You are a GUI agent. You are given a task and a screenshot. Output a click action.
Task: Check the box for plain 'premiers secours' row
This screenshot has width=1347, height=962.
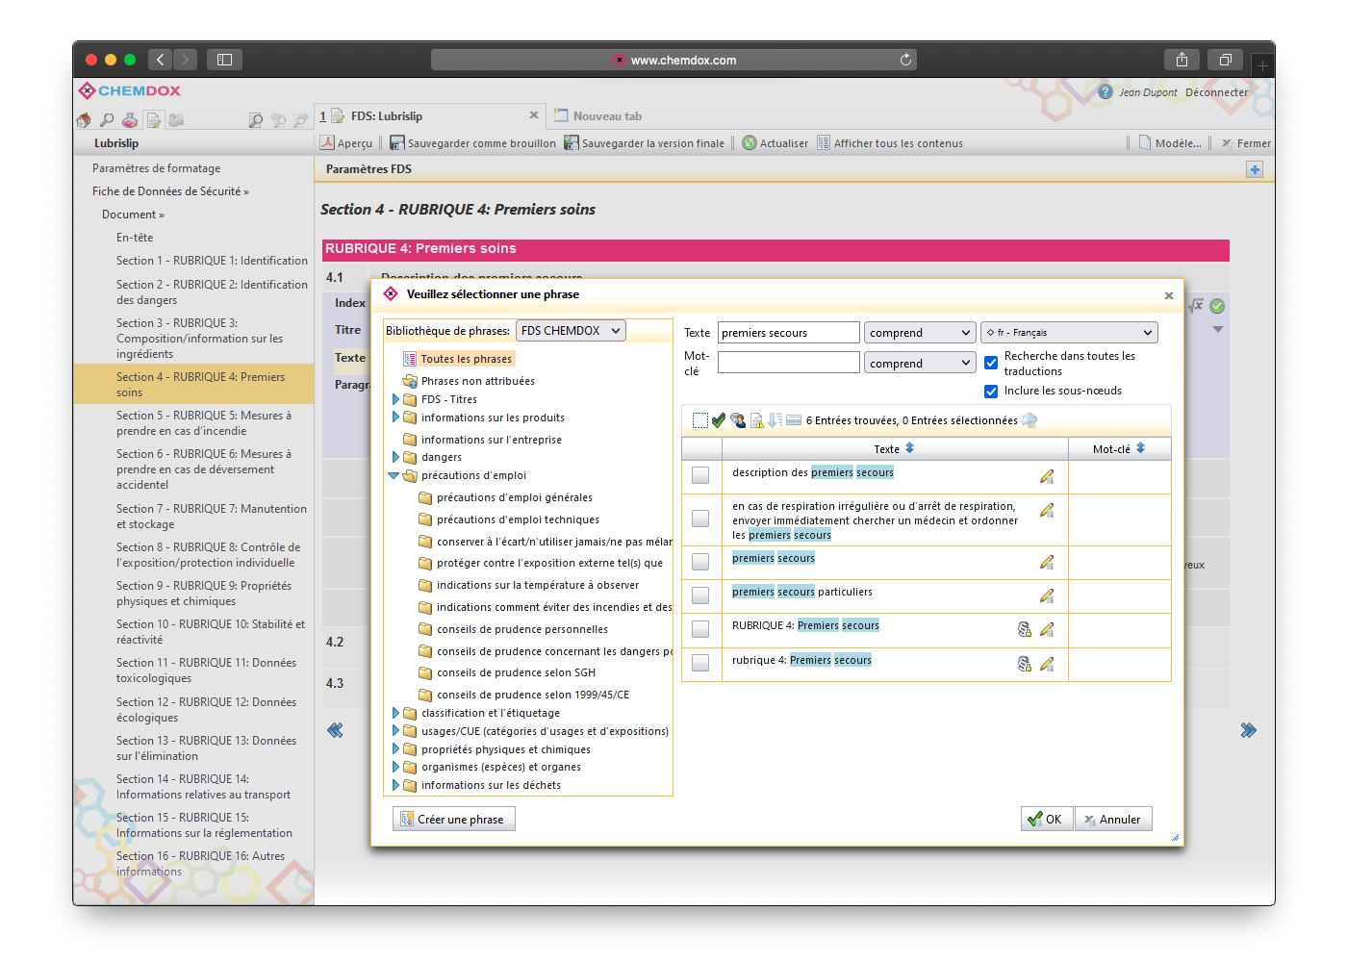pyautogui.click(x=700, y=561)
